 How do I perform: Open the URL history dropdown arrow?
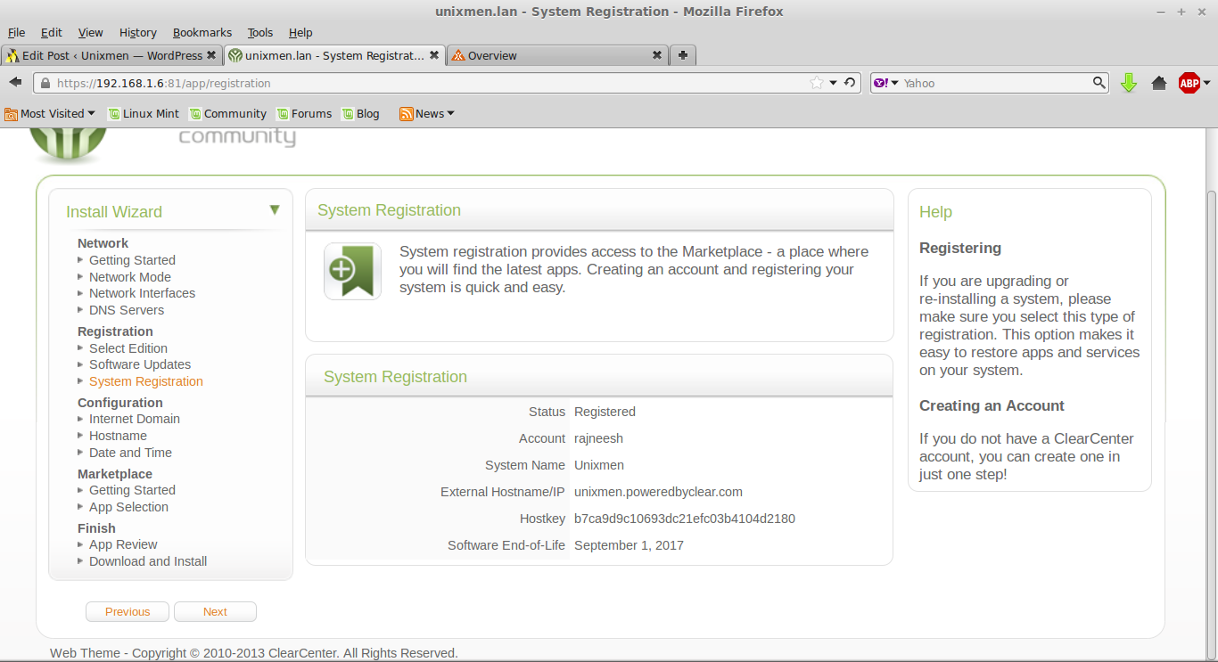click(x=834, y=83)
